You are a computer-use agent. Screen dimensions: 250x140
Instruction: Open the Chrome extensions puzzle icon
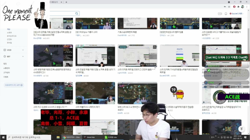238,7
